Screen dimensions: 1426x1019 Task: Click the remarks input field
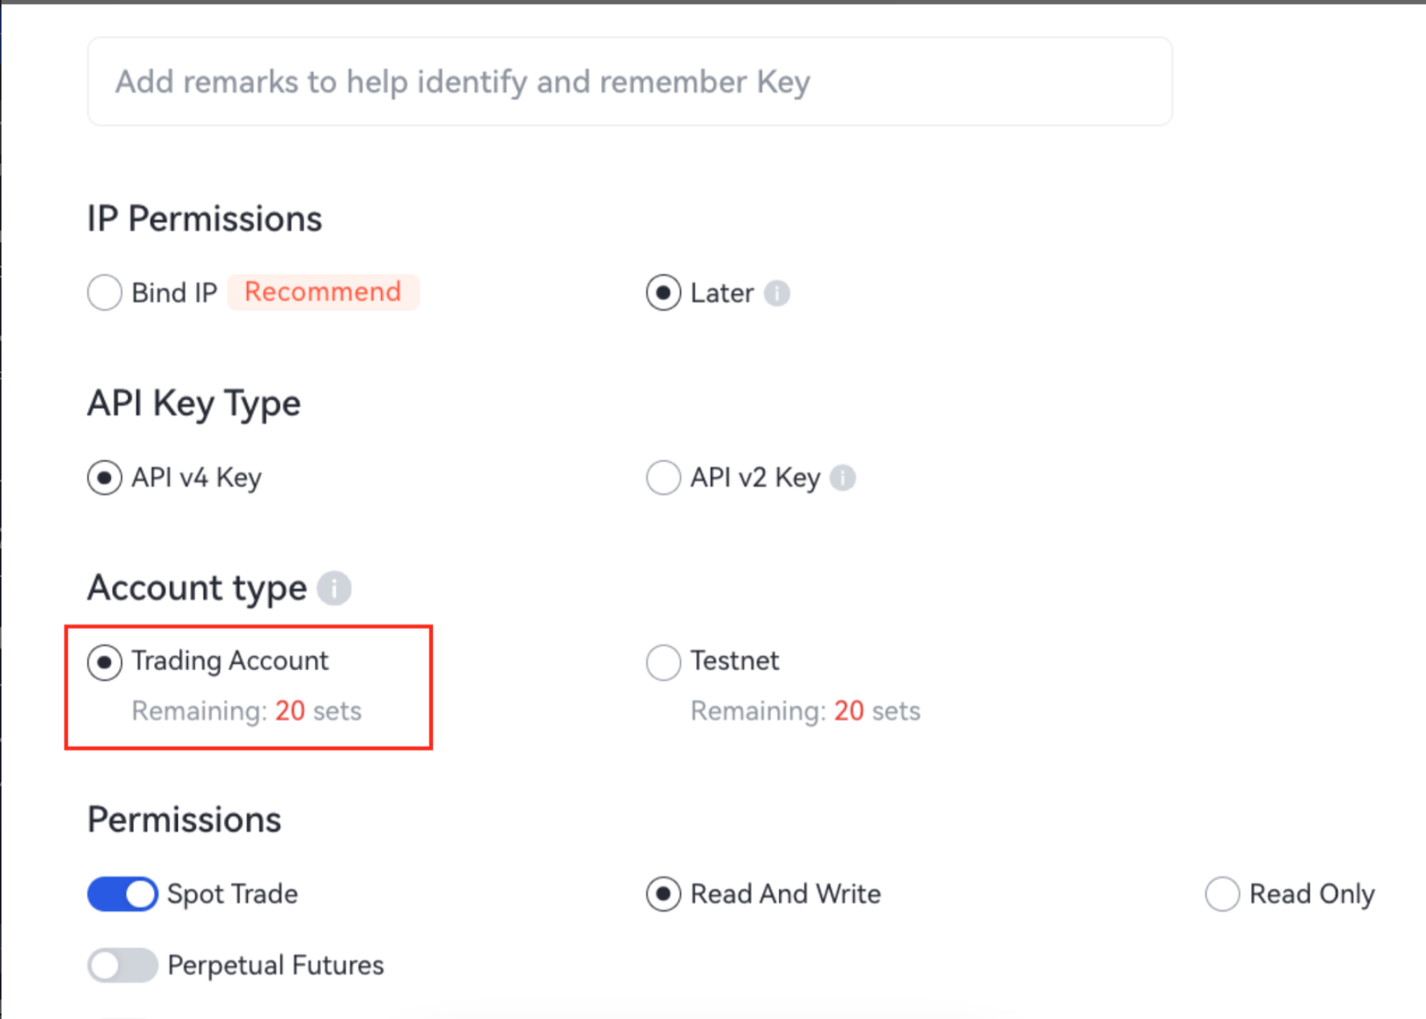(x=629, y=81)
